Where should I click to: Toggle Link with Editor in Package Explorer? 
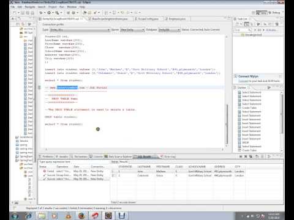coord(23,24)
